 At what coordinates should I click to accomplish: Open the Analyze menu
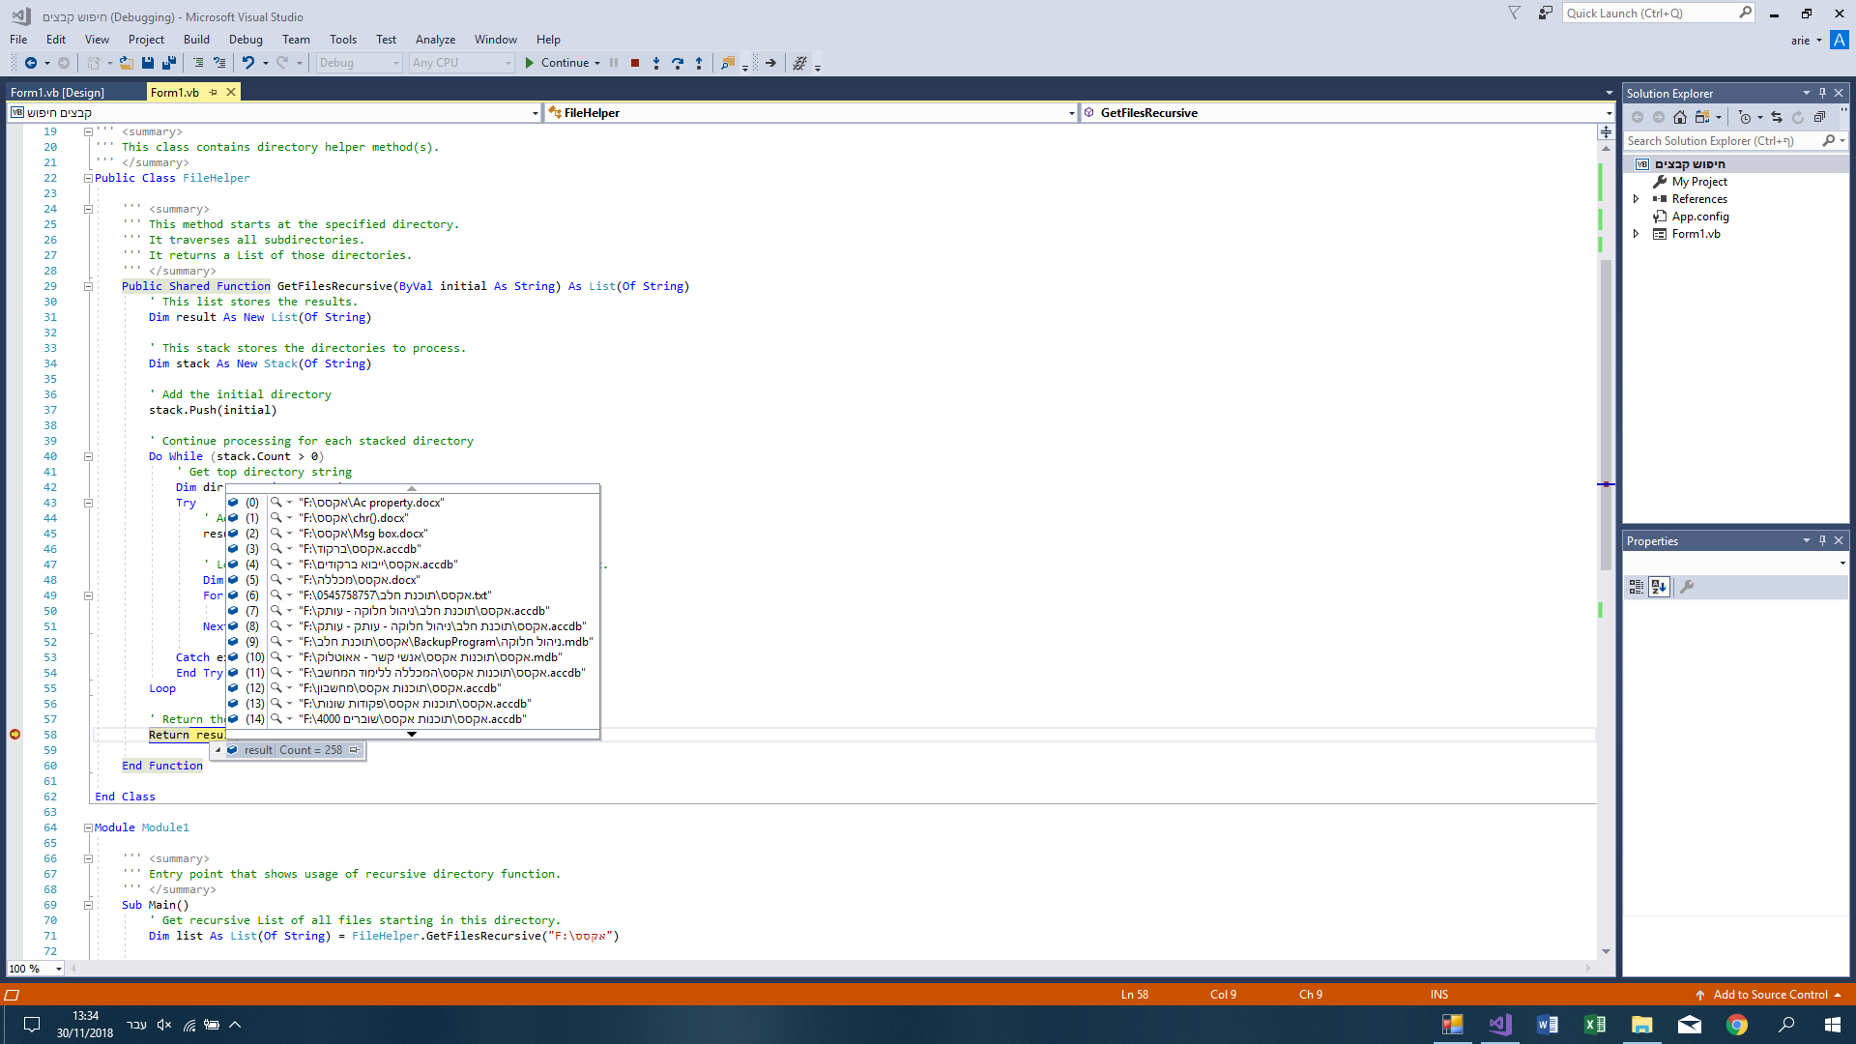pos(435,40)
